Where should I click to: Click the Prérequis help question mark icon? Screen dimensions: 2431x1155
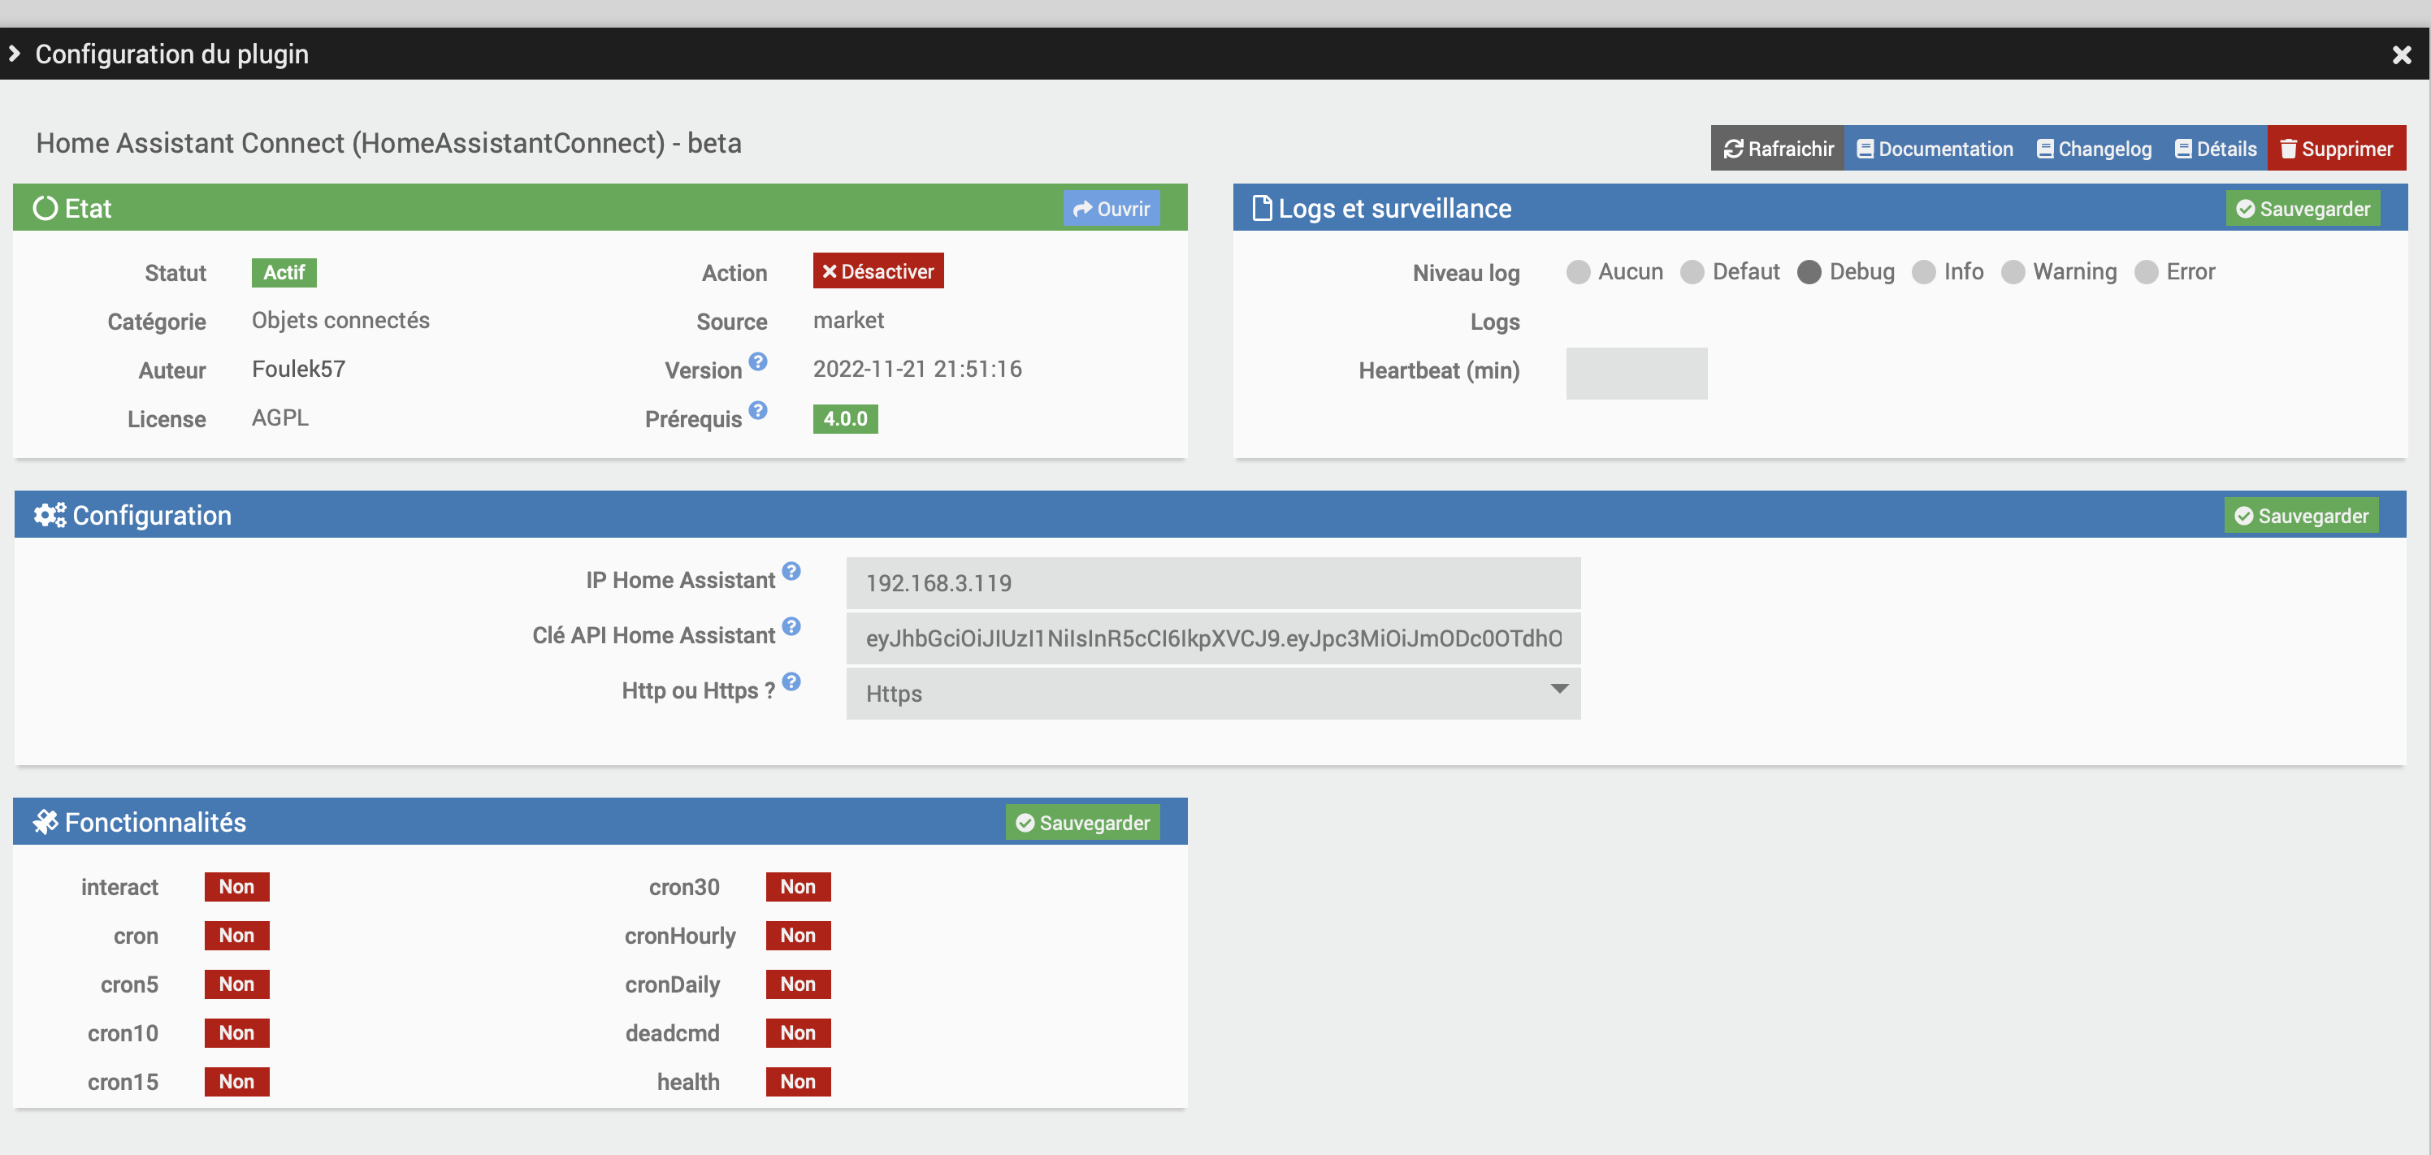click(x=758, y=410)
